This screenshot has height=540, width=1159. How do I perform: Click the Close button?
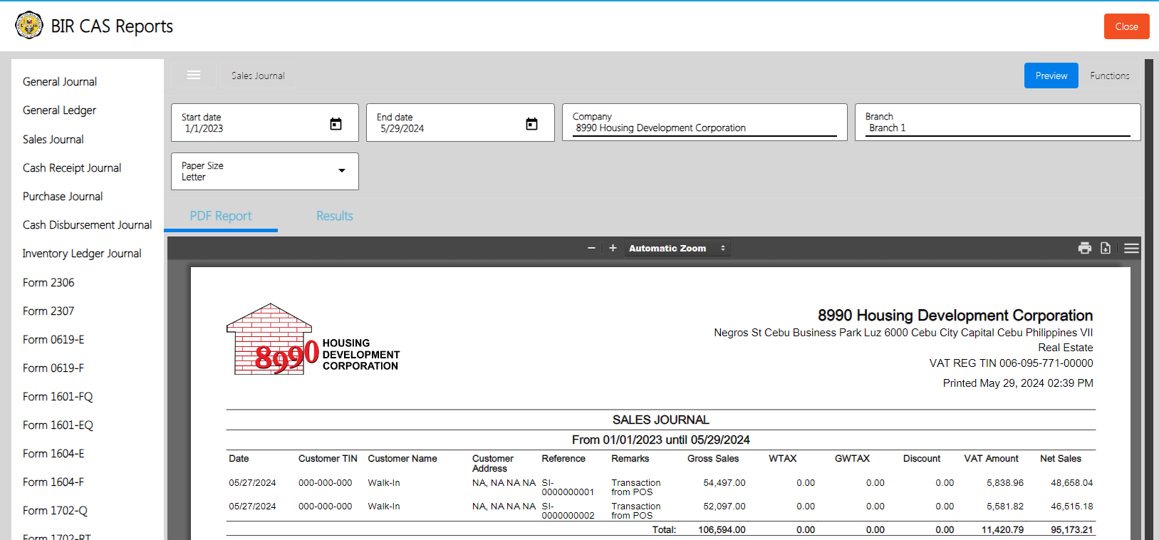(x=1126, y=26)
